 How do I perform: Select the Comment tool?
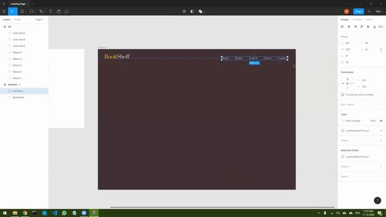[66, 11]
